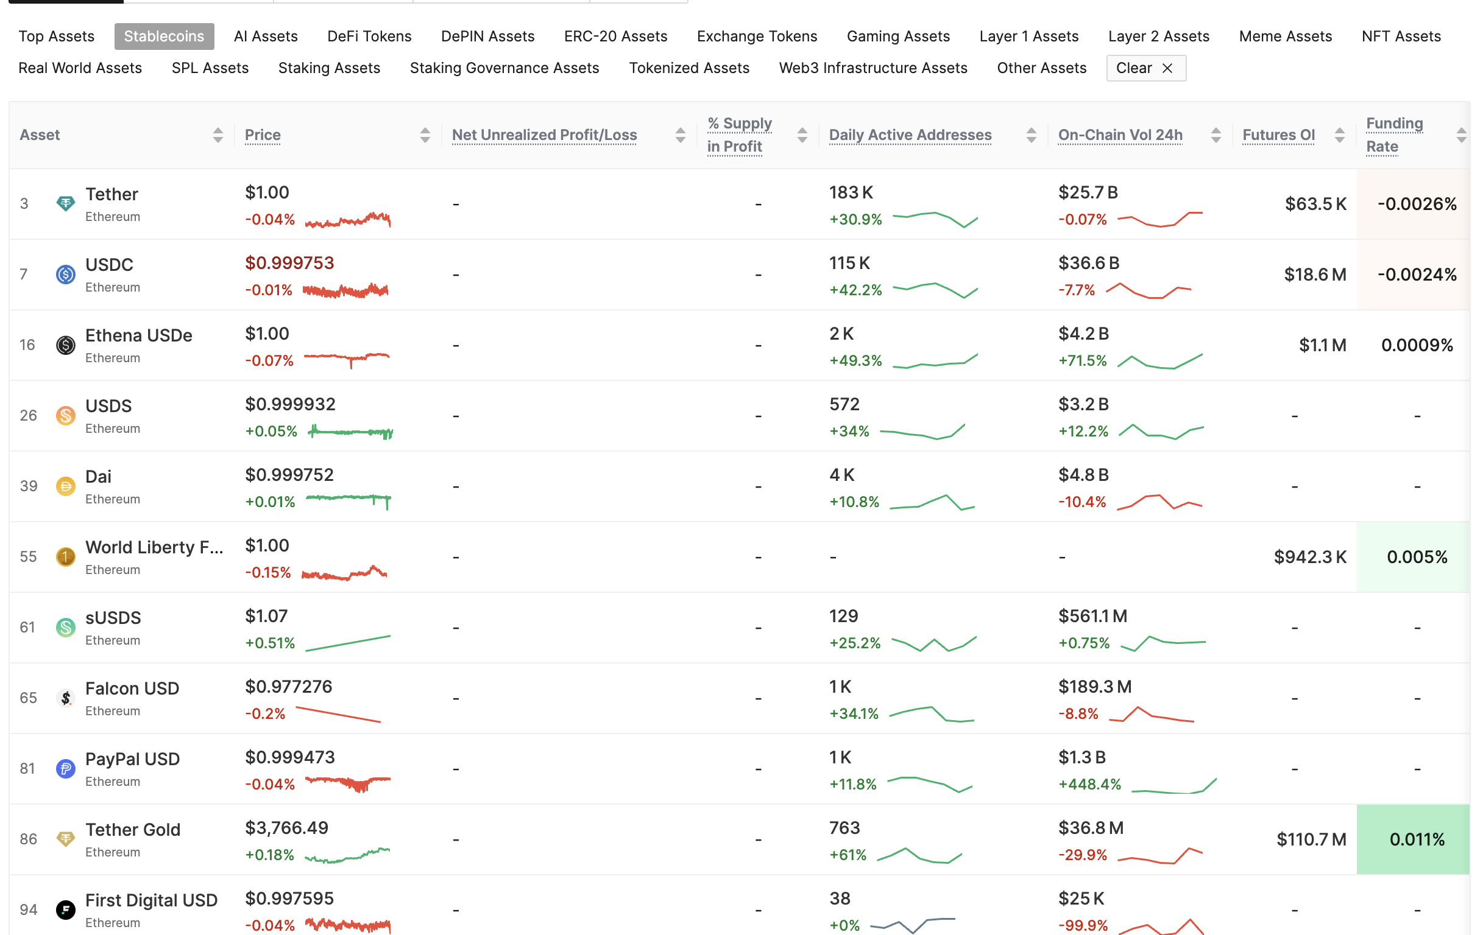
Task: Select the Top Assets filter
Action: coord(57,37)
